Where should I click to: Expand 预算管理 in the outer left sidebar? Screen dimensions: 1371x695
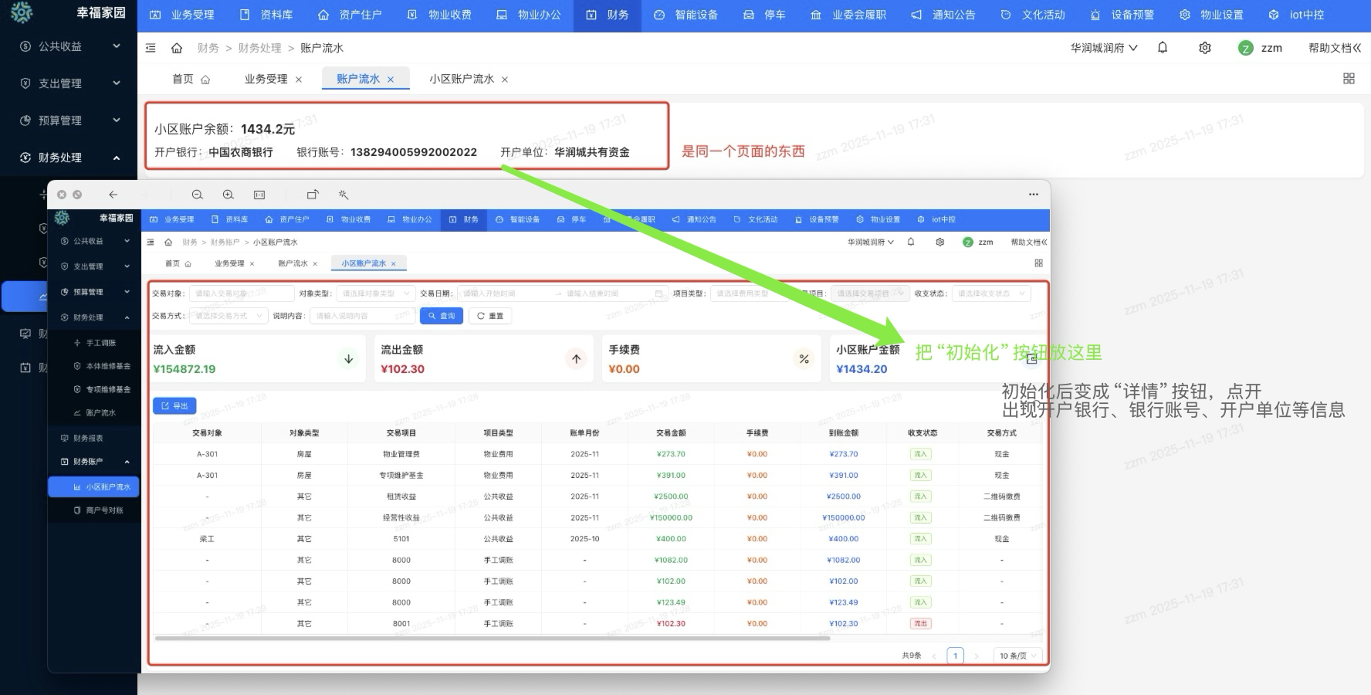tap(69, 120)
